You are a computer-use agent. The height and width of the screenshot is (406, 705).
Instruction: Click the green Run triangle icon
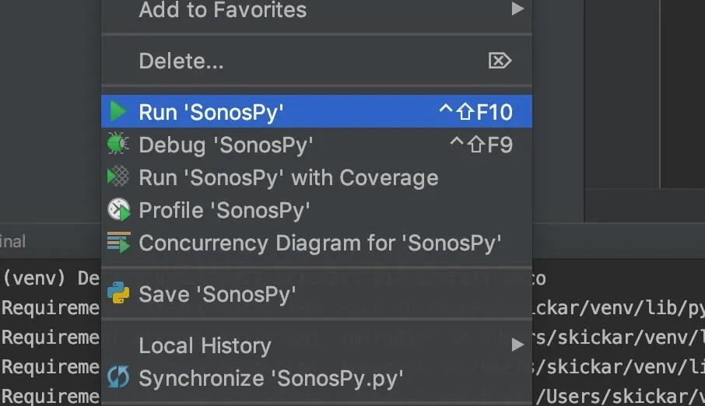tap(117, 111)
